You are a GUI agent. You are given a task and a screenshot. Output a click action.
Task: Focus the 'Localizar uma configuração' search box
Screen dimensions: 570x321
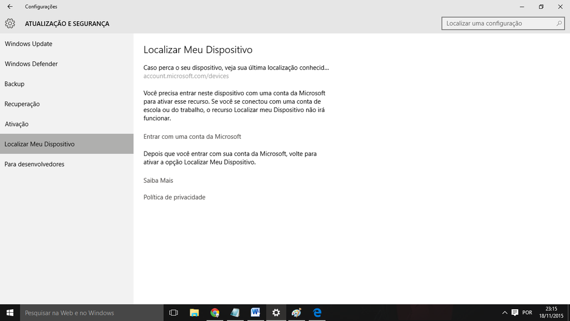point(503,23)
